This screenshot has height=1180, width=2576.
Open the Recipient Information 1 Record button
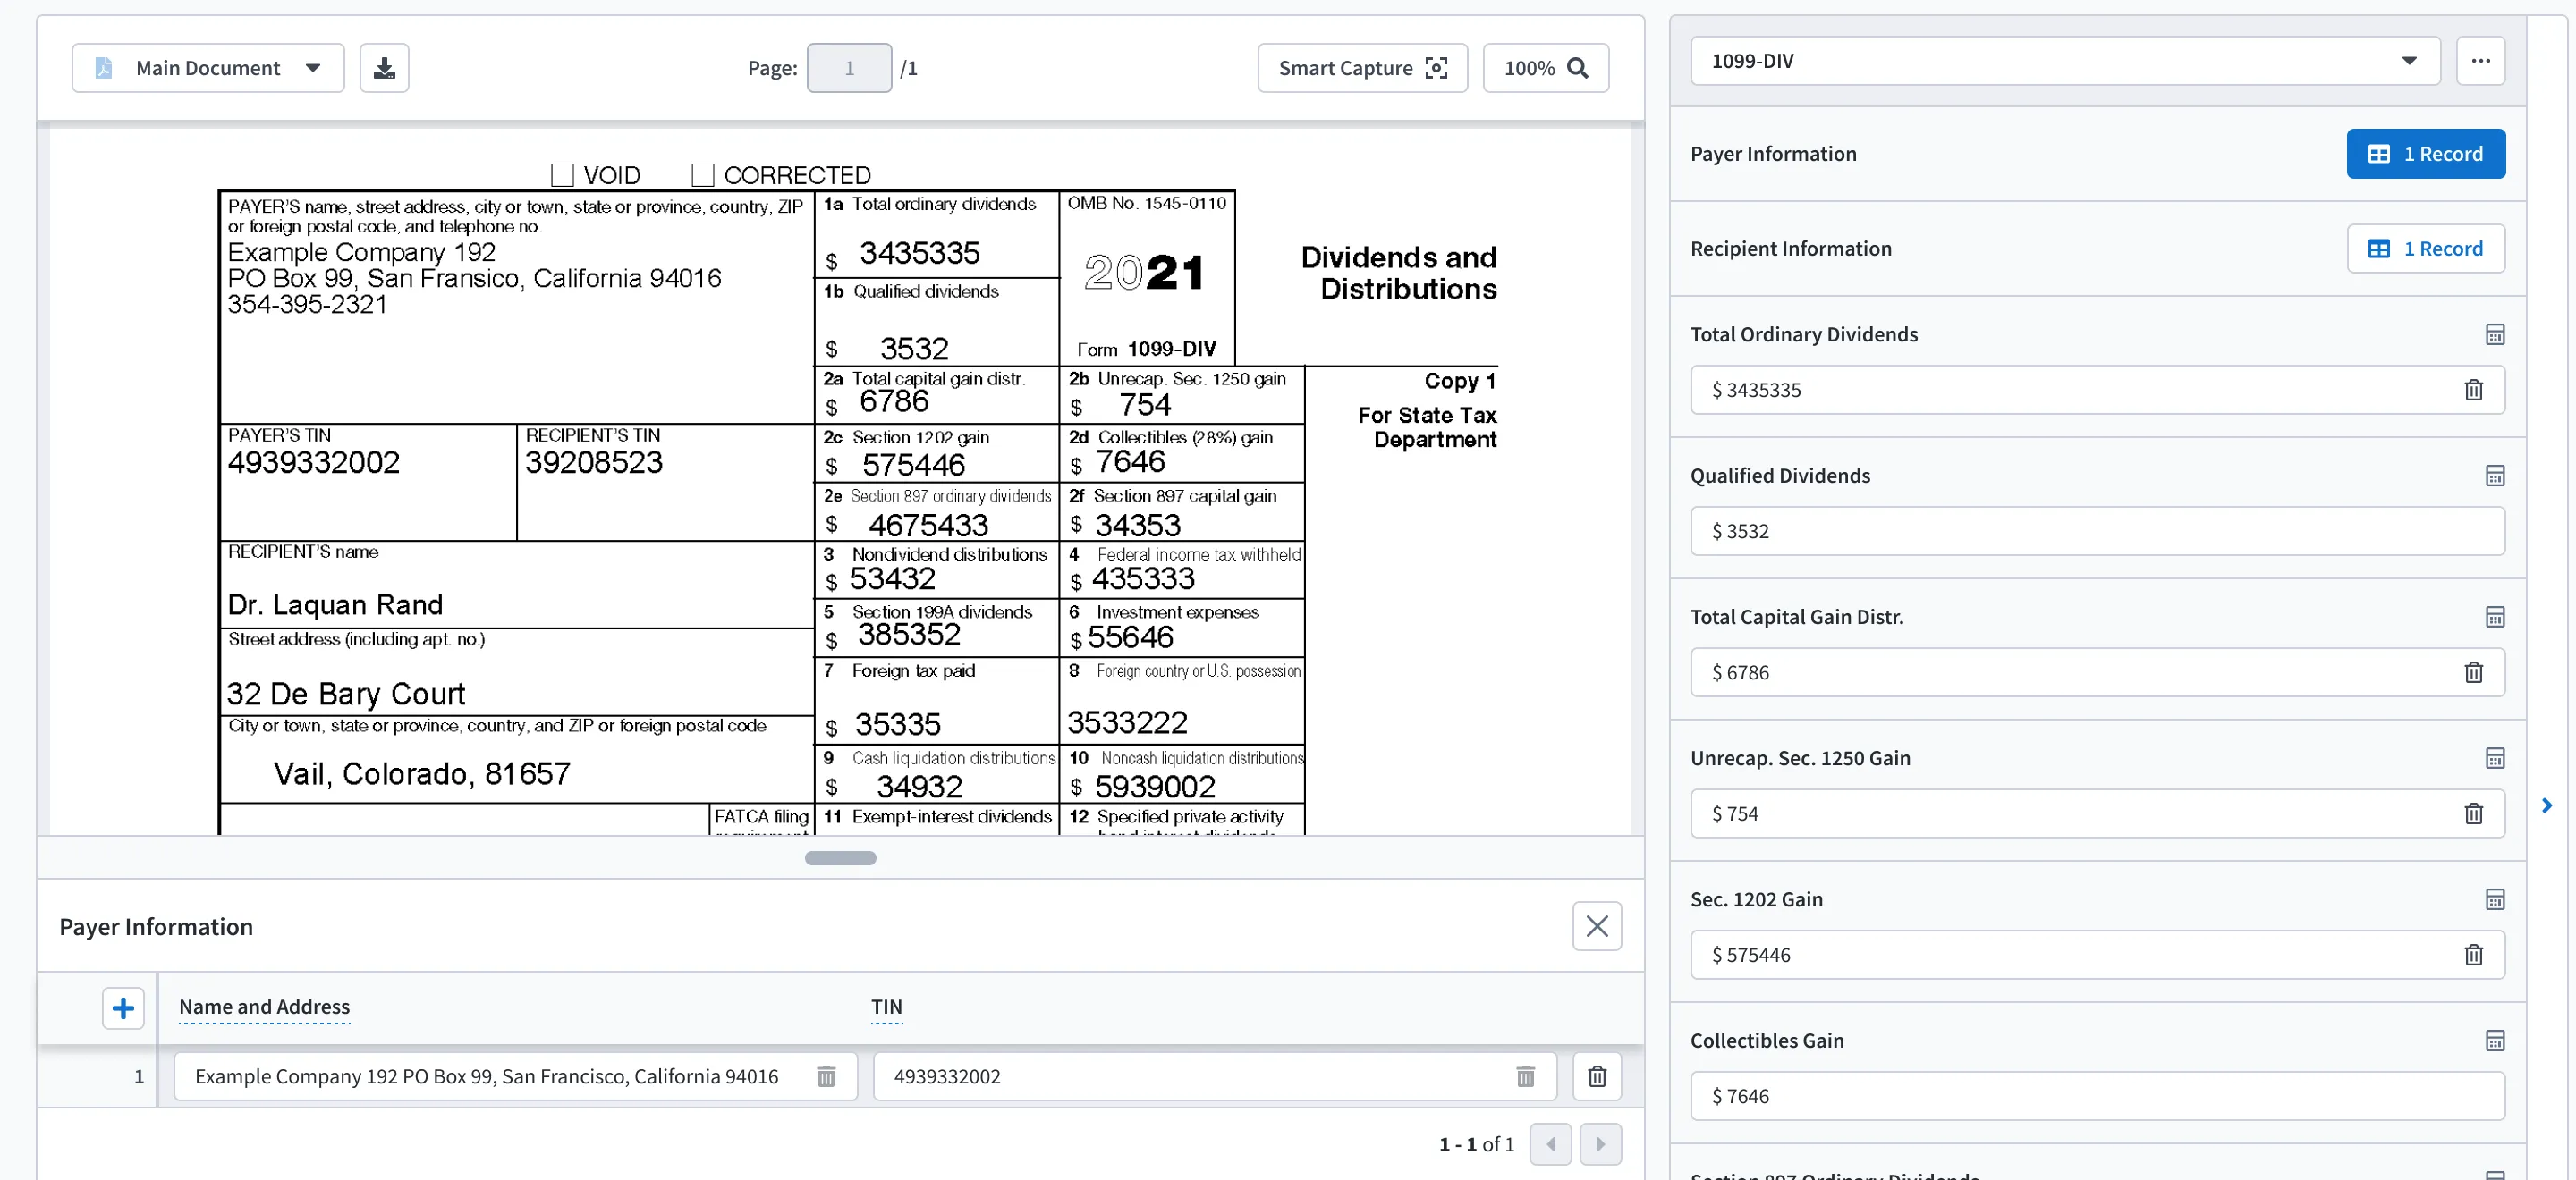click(2425, 249)
